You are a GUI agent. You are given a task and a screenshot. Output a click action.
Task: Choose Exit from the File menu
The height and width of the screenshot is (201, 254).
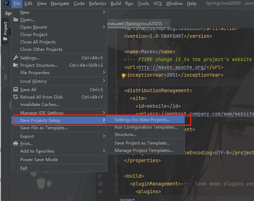(60, 168)
